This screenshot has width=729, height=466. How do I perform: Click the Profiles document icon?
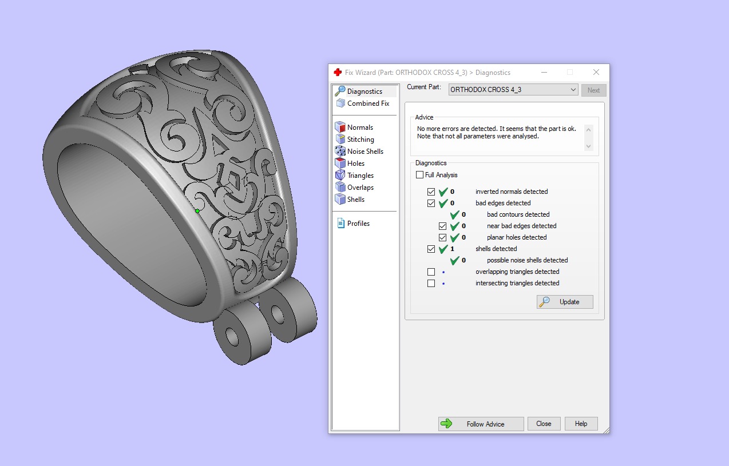[x=340, y=224]
